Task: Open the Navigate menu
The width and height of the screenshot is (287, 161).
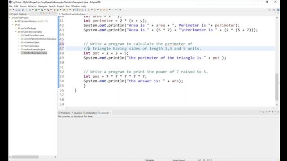Action: pos(43,6)
